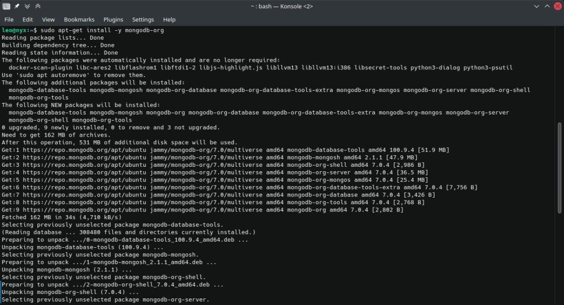
Task: Maximize the Konsole window
Action: coord(547,6)
